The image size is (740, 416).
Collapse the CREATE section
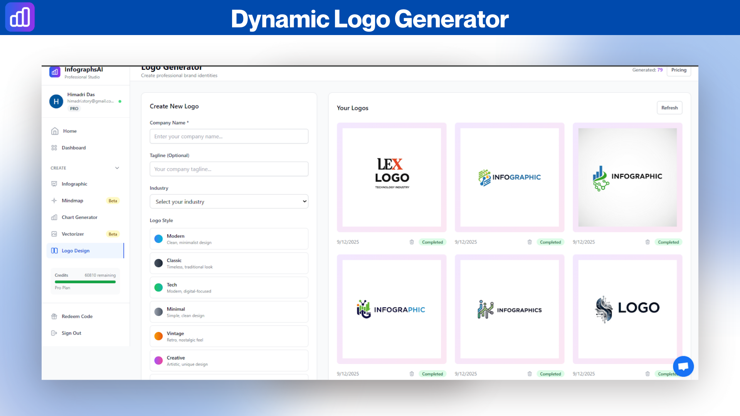117,168
